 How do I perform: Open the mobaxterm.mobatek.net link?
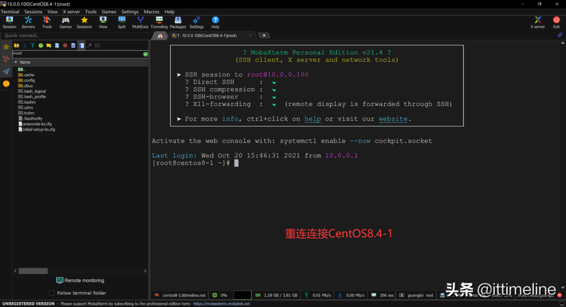coord(221,304)
